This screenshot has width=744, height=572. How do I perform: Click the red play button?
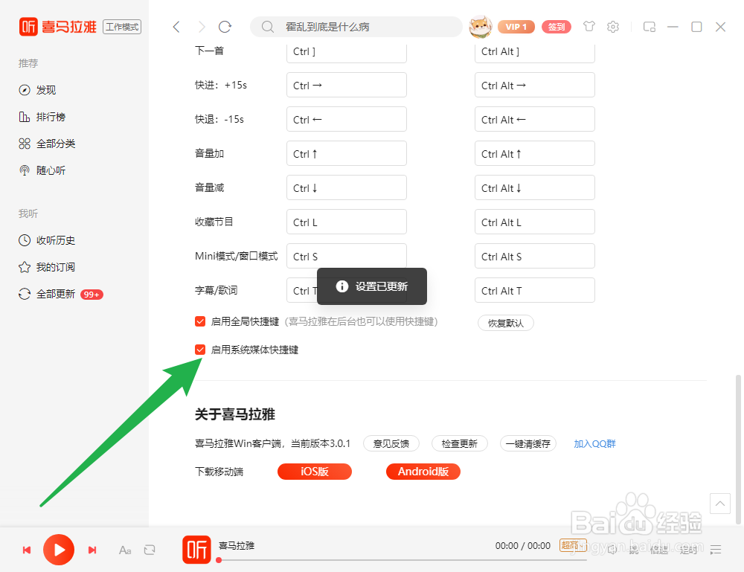[59, 550]
